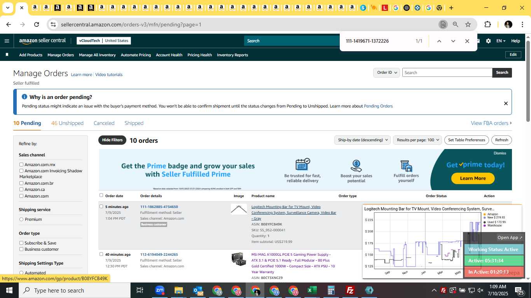Viewport: 531px width, 298px height.
Task: Close the find-in-page bar
Action: 467,41
